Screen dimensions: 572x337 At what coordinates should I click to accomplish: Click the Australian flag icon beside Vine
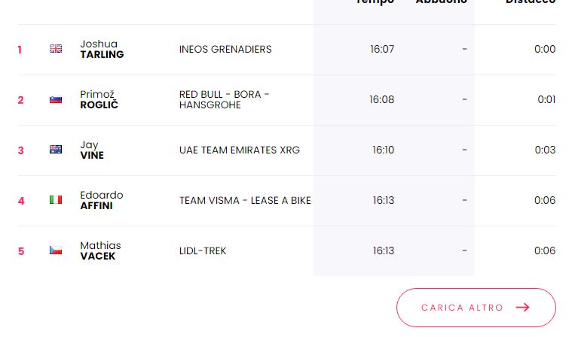pos(56,150)
